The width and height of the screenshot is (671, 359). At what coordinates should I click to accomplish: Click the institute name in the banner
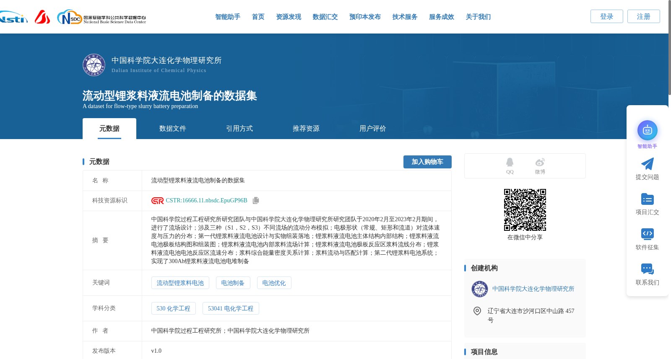click(166, 60)
